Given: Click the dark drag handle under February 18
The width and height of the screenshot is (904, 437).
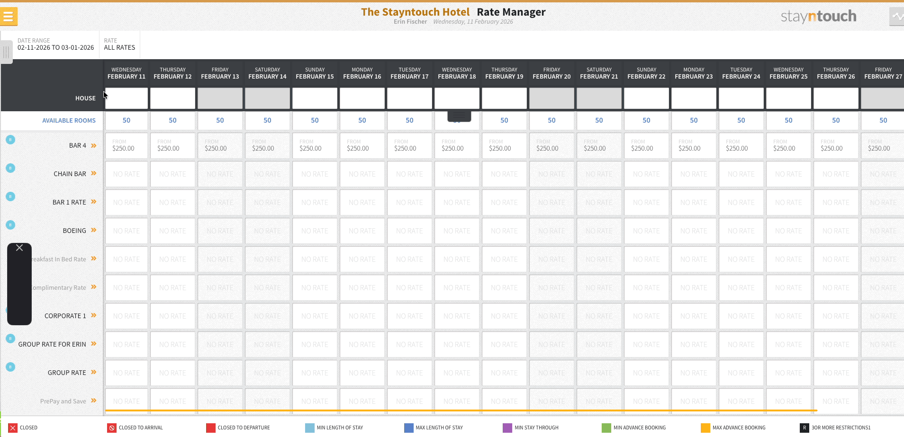Looking at the screenshot, I should (459, 116).
